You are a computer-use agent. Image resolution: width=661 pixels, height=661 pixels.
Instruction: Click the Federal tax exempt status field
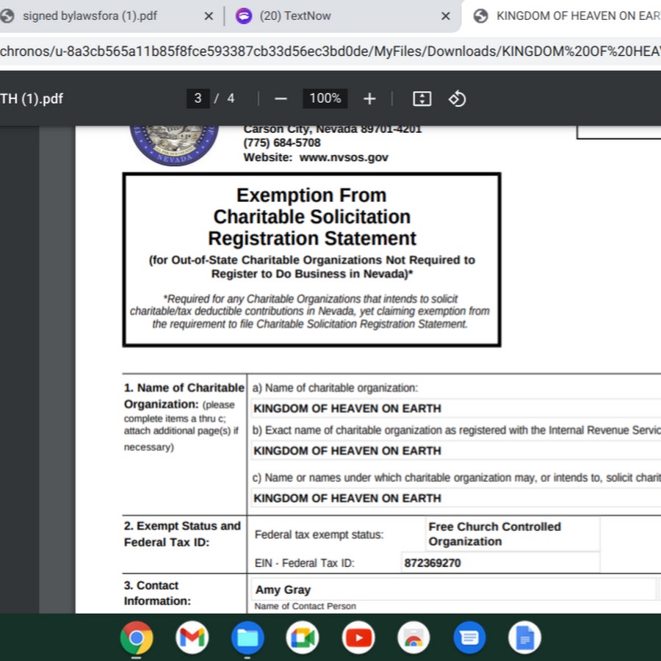tap(513, 534)
